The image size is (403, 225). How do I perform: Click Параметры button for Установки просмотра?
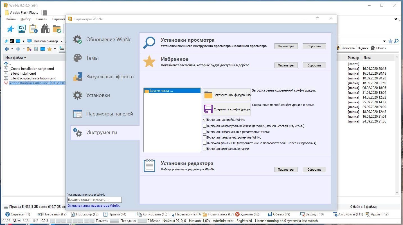[x=286, y=46]
